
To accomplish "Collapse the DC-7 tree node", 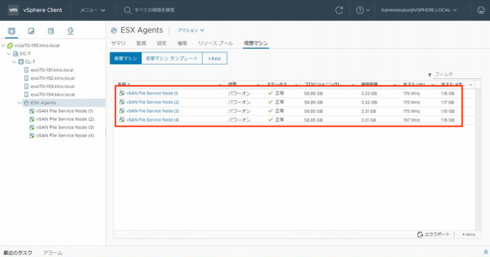I will click(9, 54).
